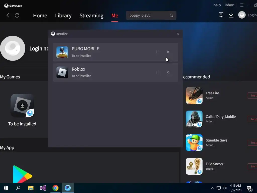Click the taskbar clock showing 4:16 AM
The image size is (257, 193).
tap(235, 188)
